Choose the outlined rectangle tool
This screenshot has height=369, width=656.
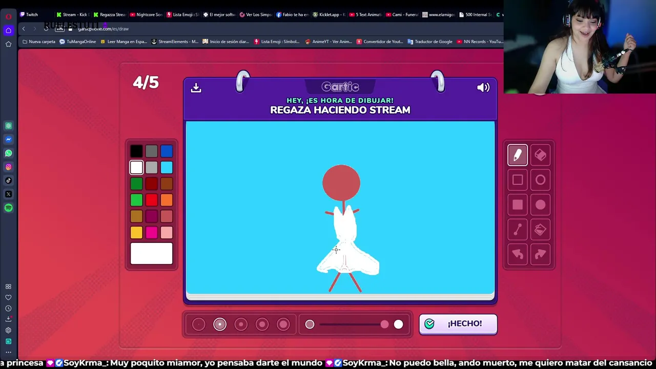coord(518,180)
